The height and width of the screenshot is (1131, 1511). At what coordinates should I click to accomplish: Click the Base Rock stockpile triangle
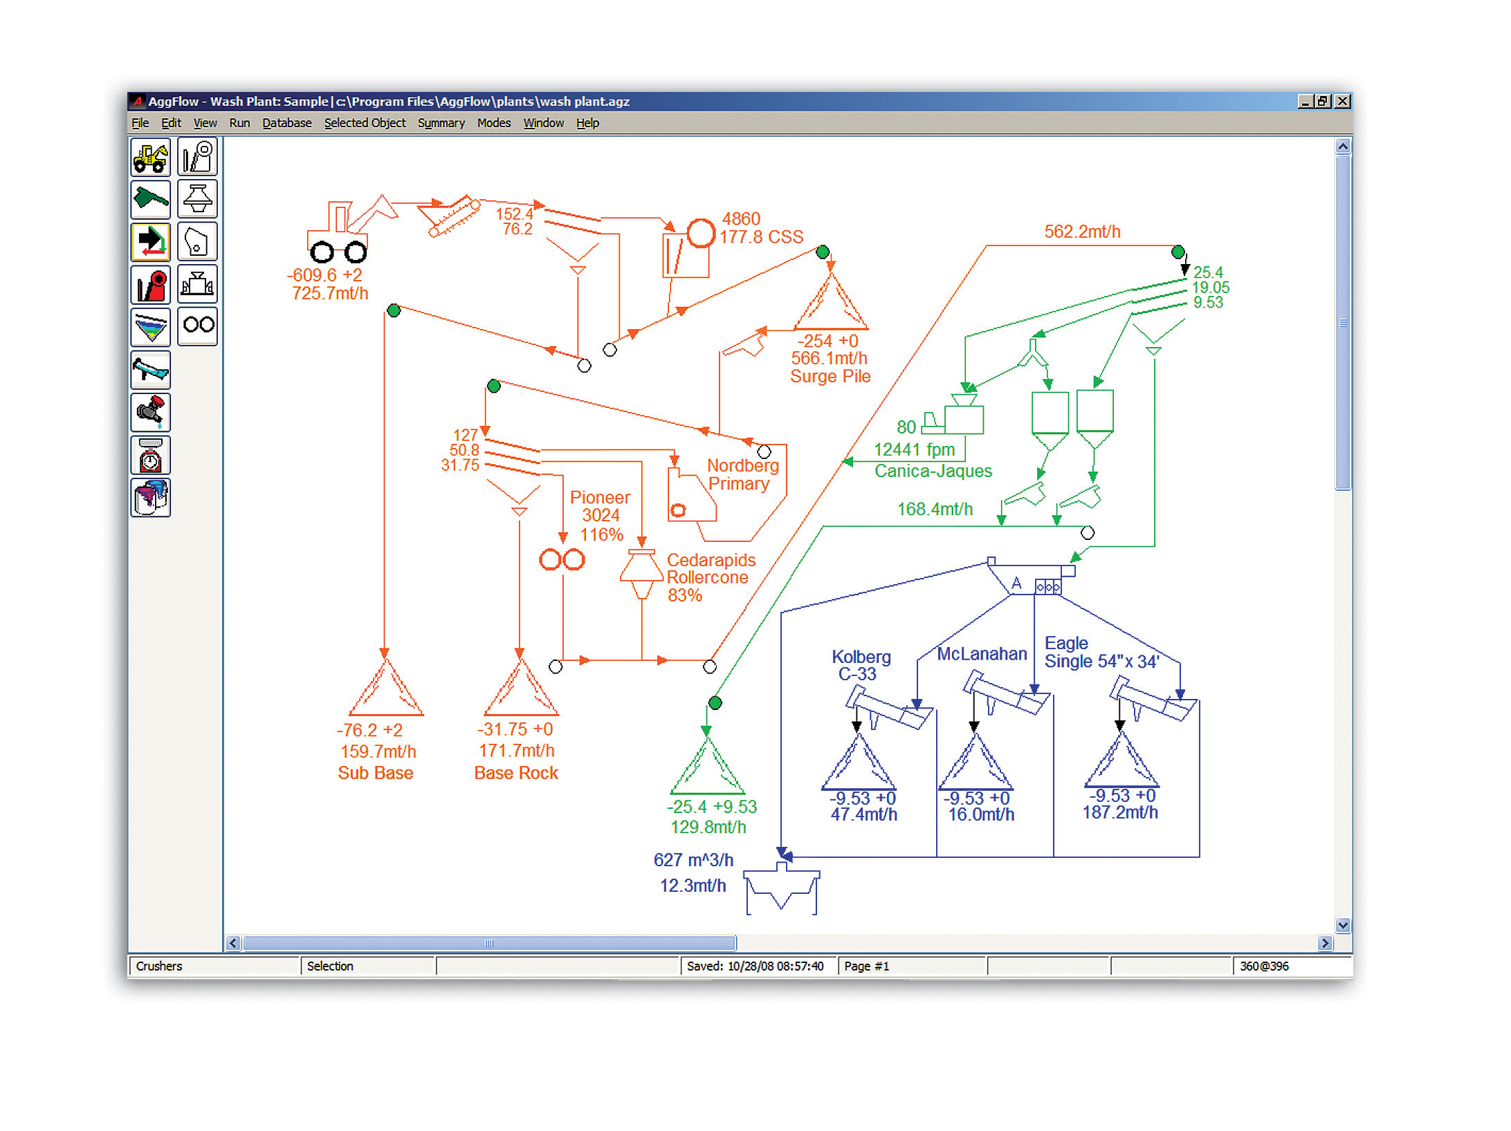521,687
